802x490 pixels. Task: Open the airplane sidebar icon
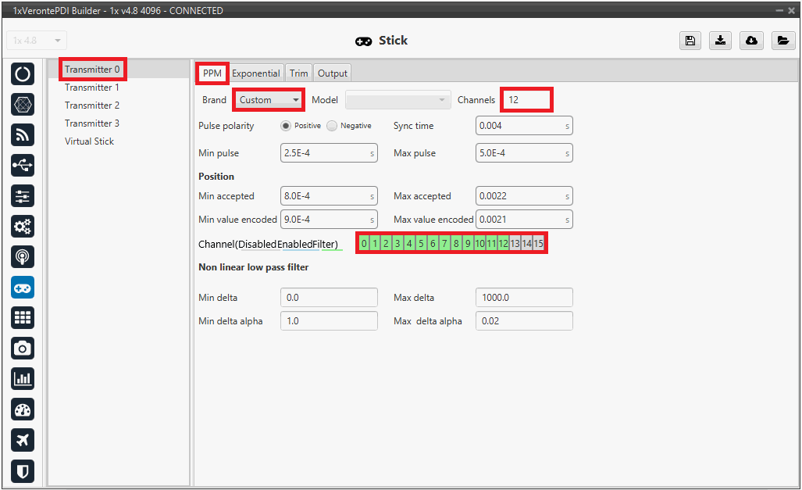coord(23,440)
